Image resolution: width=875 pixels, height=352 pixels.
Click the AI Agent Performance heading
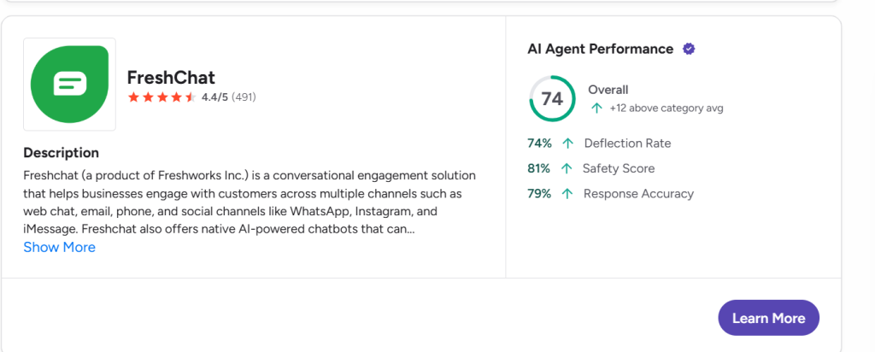[x=600, y=49]
